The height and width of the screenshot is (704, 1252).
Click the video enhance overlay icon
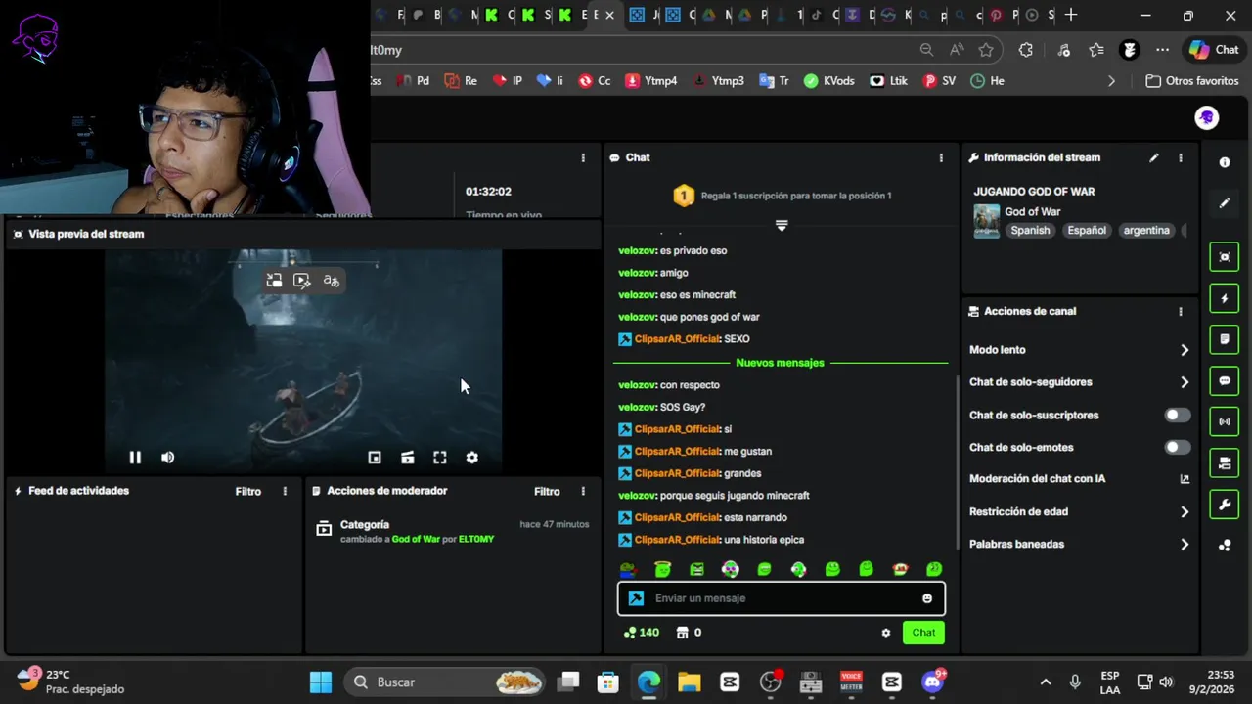(302, 281)
